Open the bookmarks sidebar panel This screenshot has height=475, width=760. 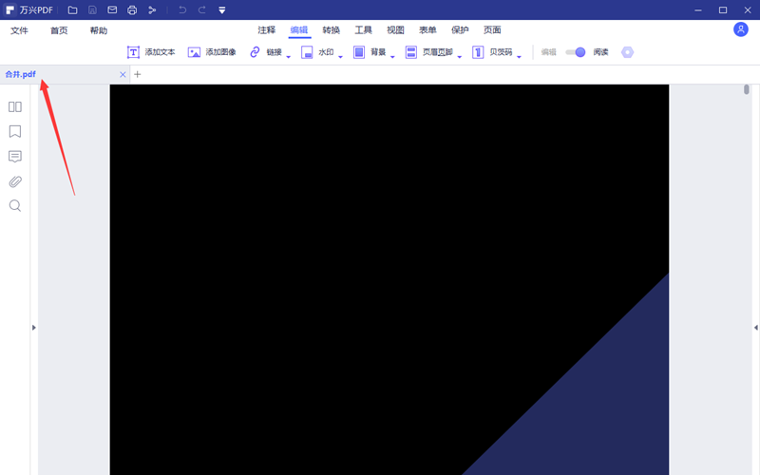(15, 131)
